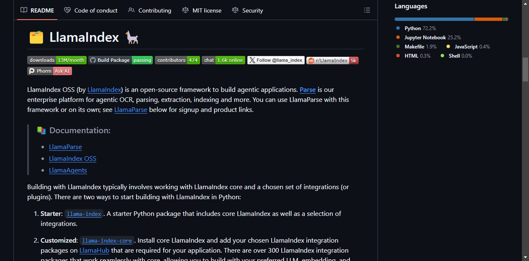Viewport: 529px width, 261px height.
Task: Click the scale icon beside MIT license
Action: click(185, 10)
